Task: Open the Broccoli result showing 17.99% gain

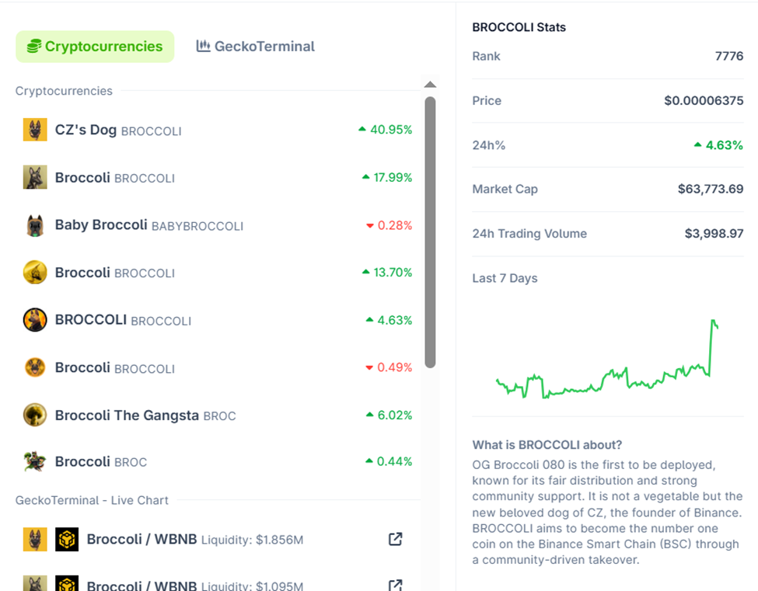Action: (114, 178)
